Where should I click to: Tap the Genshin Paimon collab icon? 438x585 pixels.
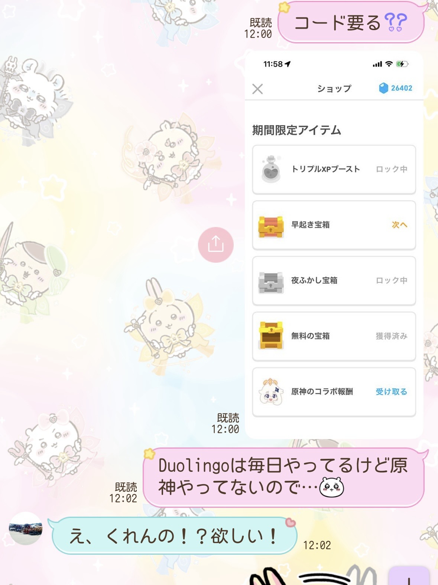[271, 391]
